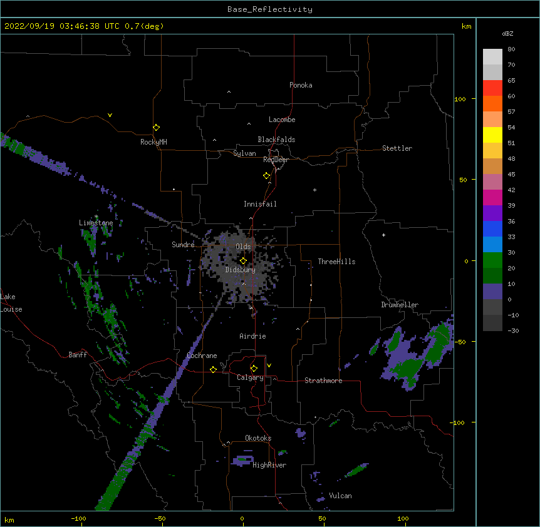Click the Okotoks town label
Screen dimensions: 540x527
coord(258,438)
